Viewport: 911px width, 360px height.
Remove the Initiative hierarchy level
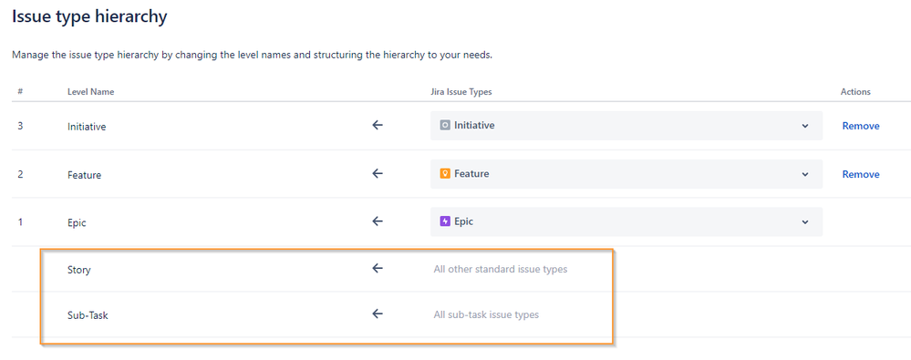(861, 126)
